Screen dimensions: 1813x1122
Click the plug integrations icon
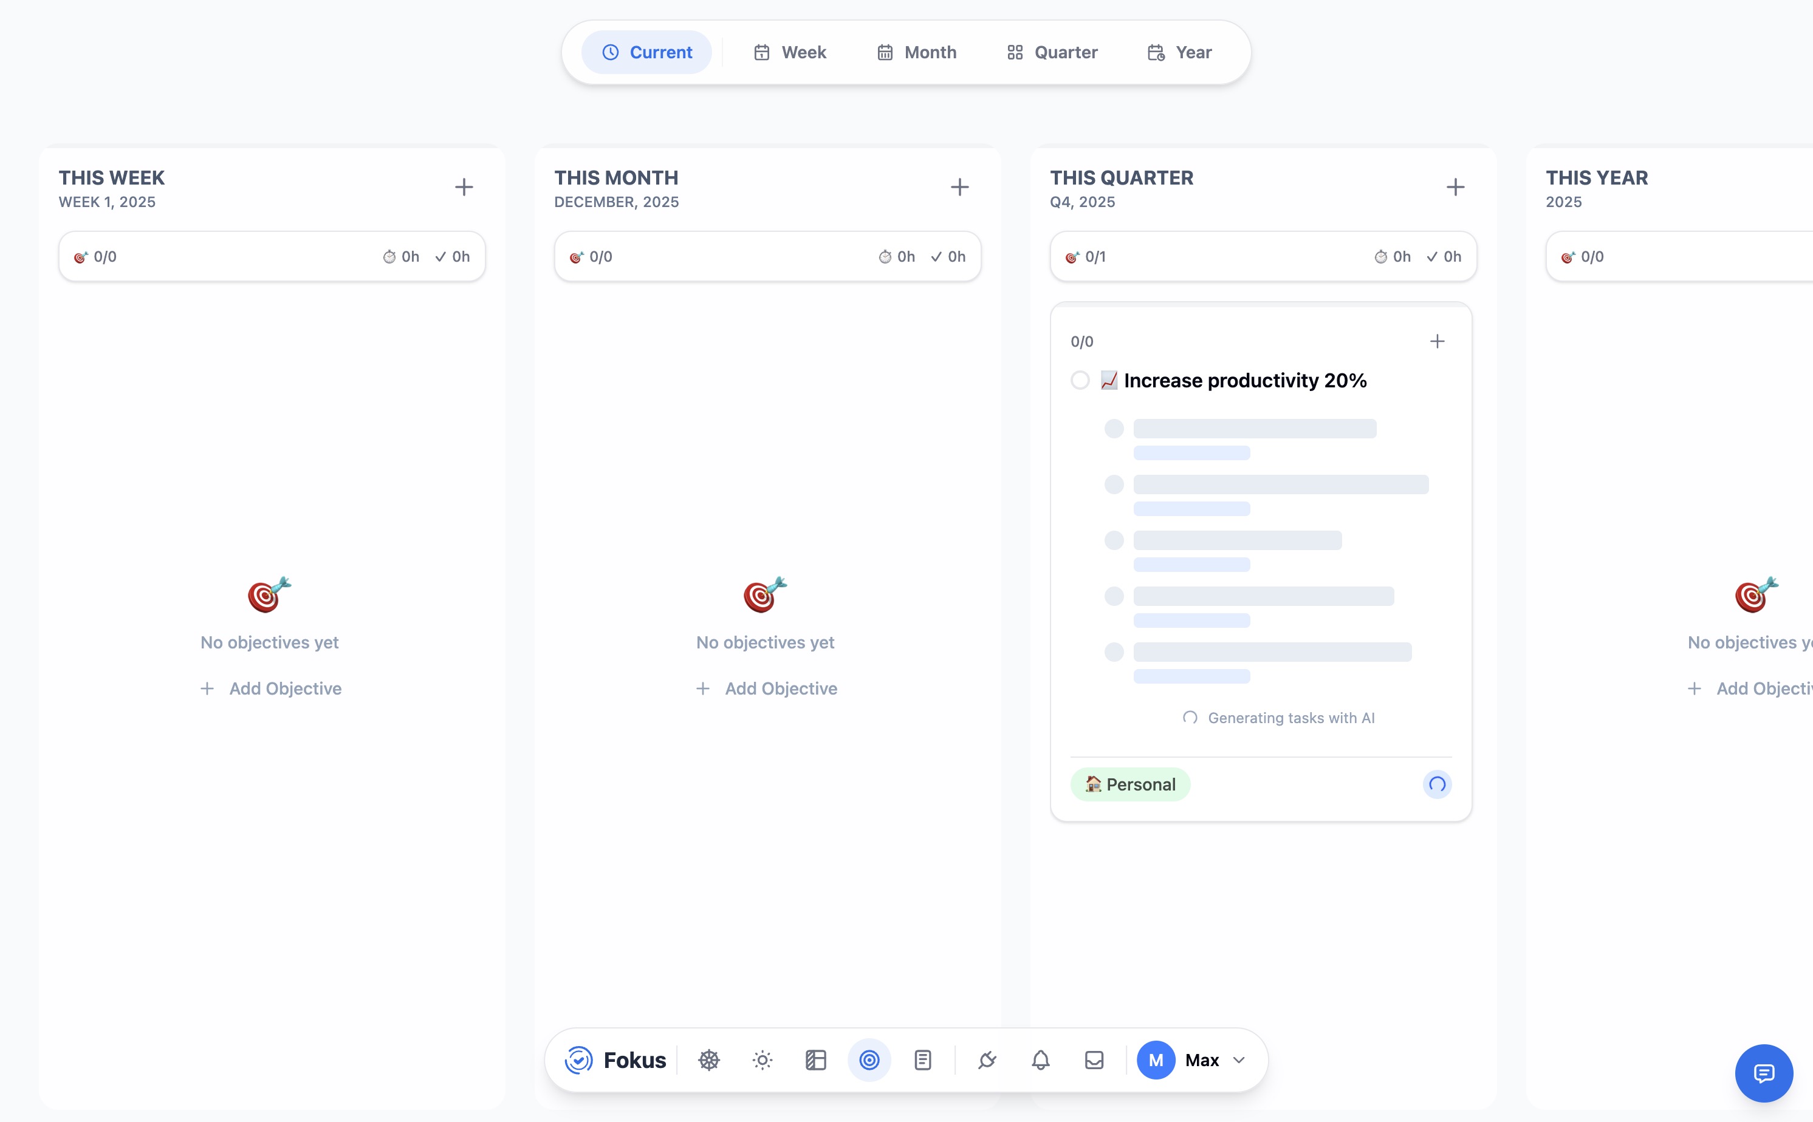click(x=987, y=1059)
